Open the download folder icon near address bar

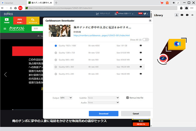(x=187, y=8)
